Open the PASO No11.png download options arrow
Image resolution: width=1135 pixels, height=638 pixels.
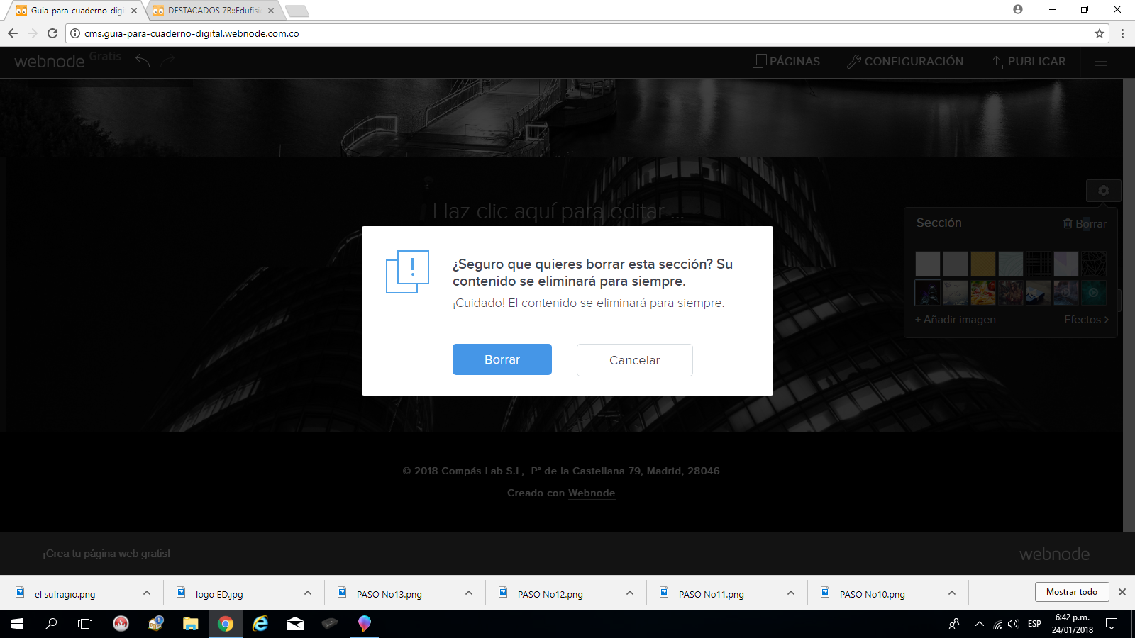pos(791,593)
